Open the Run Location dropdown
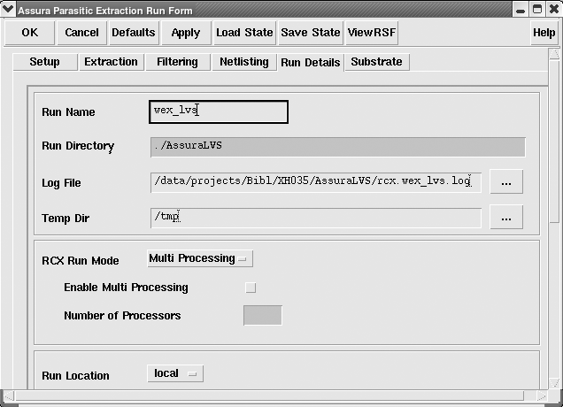The width and height of the screenshot is (563, 407). [x=175, y=373]
